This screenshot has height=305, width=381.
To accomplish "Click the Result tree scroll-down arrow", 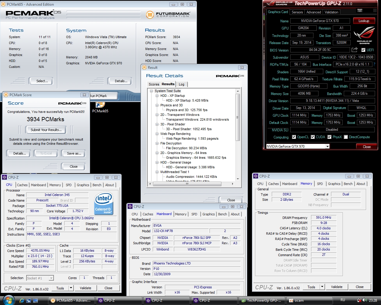I will 238,179.
